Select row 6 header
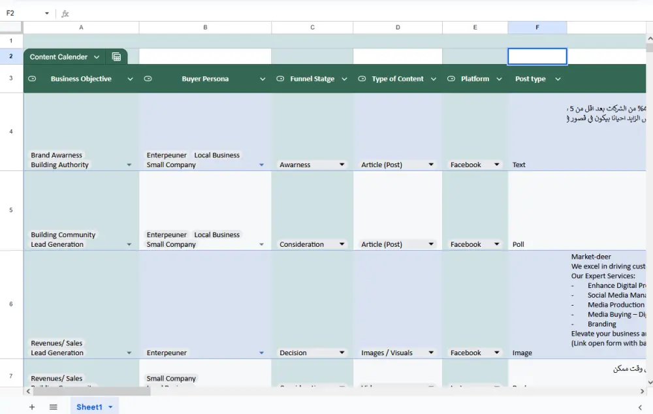Screen dimensions: 653x414 11,304
